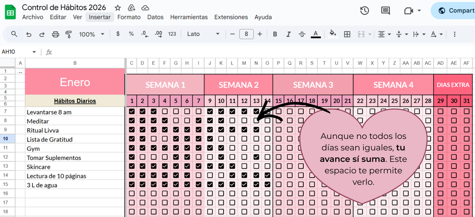Format as percent
The width and height of the screenshot is (475, 217).
pos(131,34)
